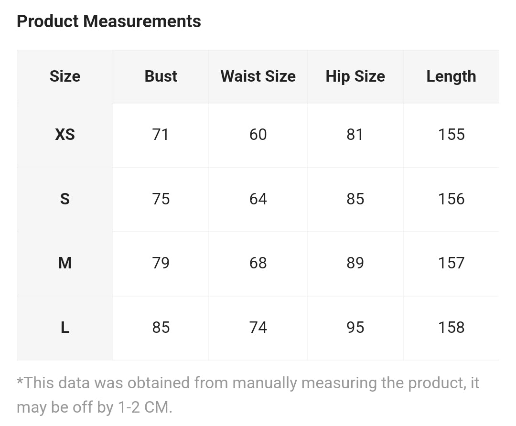Click S length value 156
516x426 pixels.
[451, 199]
